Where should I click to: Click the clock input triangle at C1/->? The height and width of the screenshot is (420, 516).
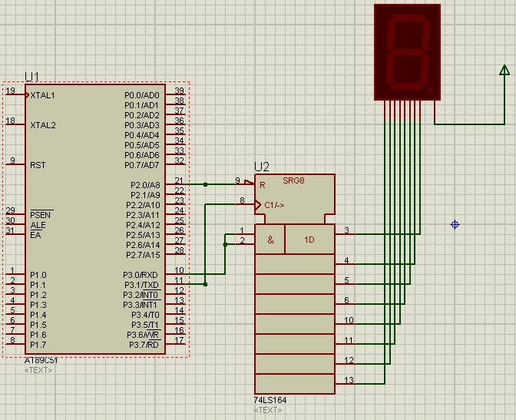coord(259,205)
